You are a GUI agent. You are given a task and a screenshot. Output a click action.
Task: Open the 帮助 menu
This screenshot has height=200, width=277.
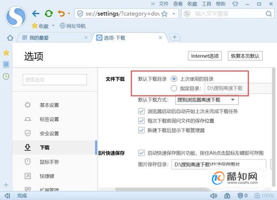point(221,4)
